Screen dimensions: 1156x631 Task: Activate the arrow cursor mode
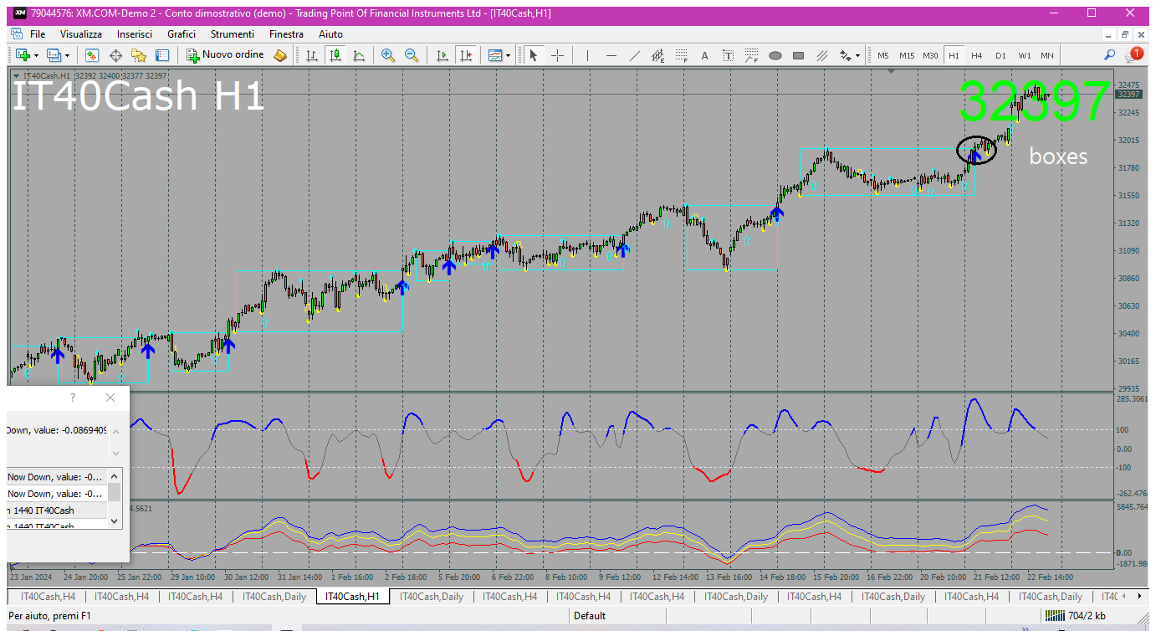pyautogui.click(x=533, y=55)
